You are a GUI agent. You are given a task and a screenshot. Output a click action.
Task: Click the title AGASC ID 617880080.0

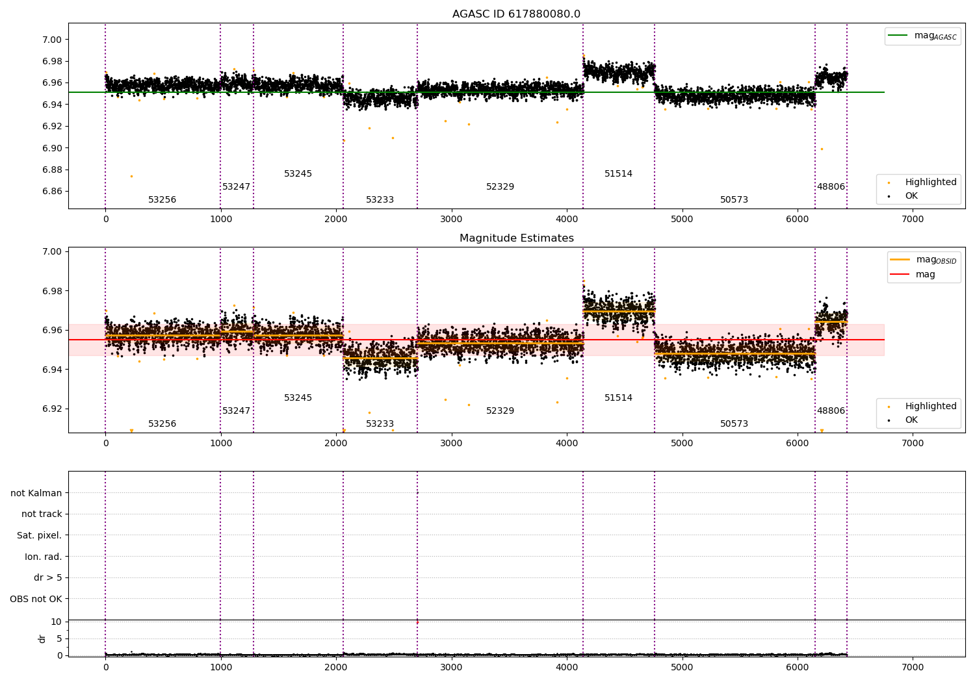click(x=516, y=14)
